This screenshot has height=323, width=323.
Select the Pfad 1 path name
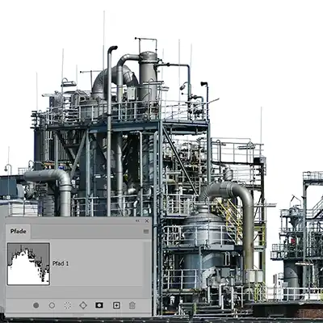point(61,264)
